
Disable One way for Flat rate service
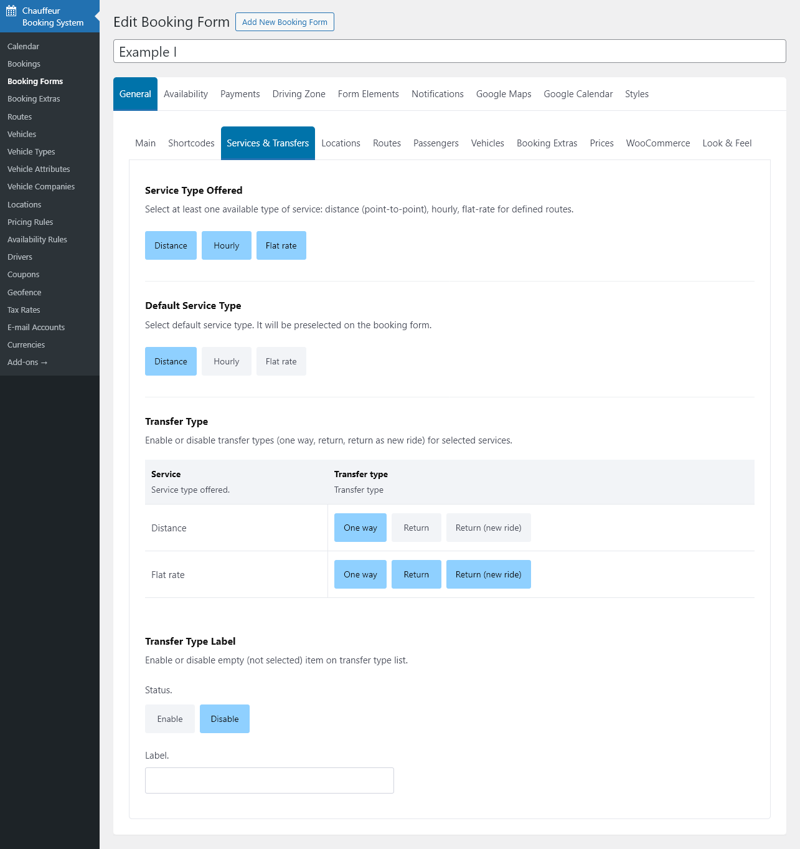point(360,574)
